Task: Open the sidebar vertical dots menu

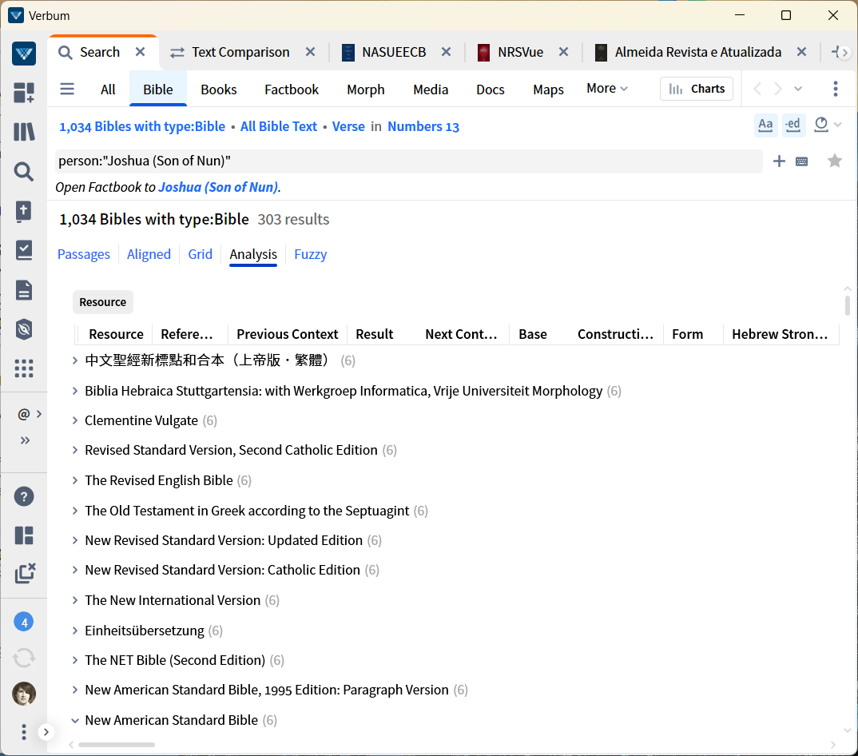Action: (x=23, y=732)
